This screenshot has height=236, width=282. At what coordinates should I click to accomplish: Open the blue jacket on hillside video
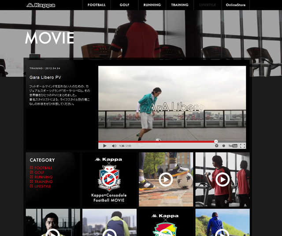pyautogui.click(x=223, y=222)
